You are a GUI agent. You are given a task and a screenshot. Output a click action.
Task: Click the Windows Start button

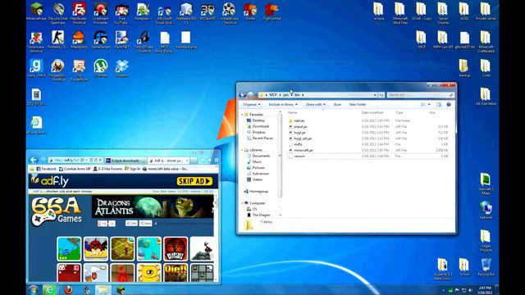pyautogui.click(x=33, y=289)
